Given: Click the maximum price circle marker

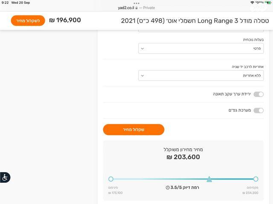Looking at the screenshot, I should click(256, 179).
